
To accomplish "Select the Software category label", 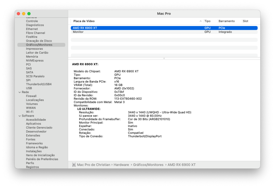I will tap(28, 116).
